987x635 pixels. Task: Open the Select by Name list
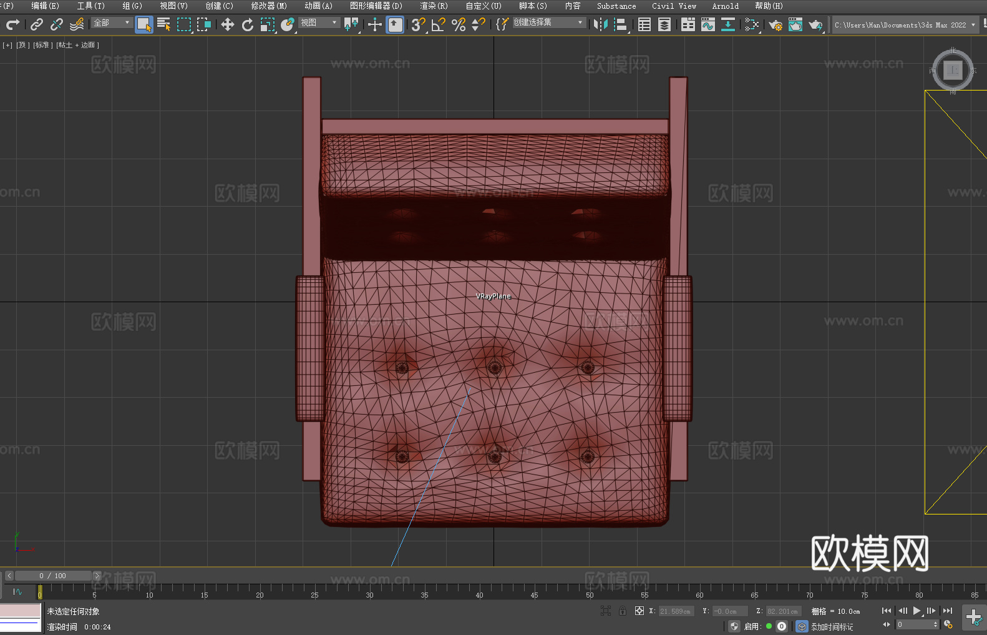(164, 24)
